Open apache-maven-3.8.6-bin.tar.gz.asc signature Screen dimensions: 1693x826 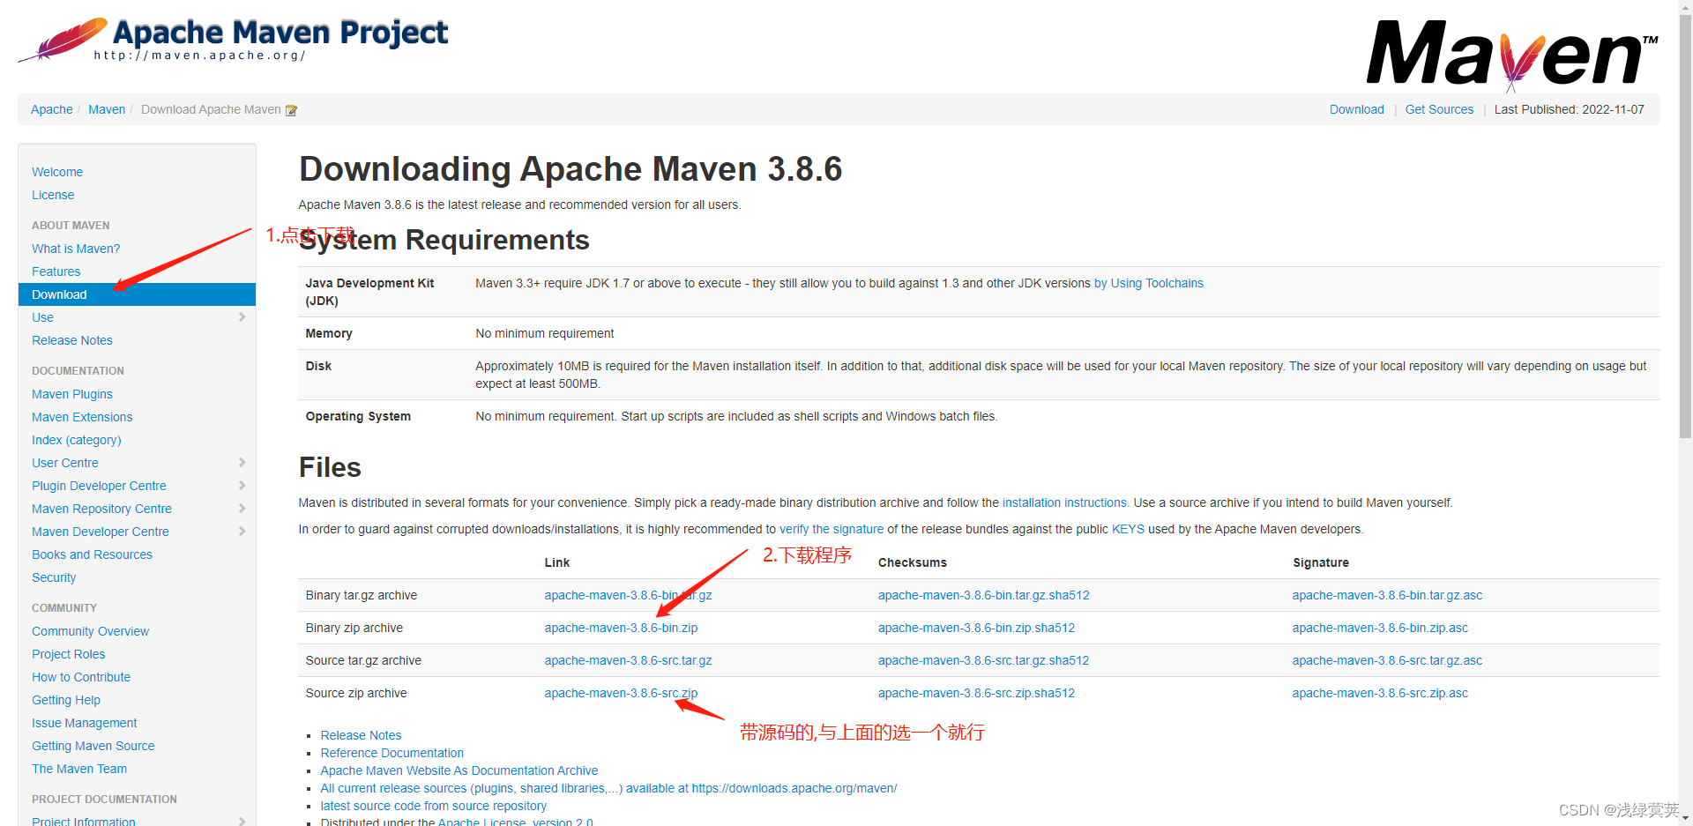tap(1387, 595)
